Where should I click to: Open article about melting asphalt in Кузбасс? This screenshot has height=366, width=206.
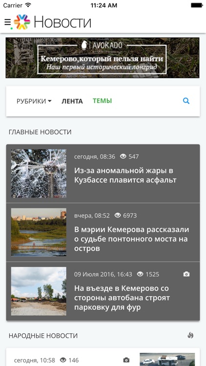click(x=103, y=173)
